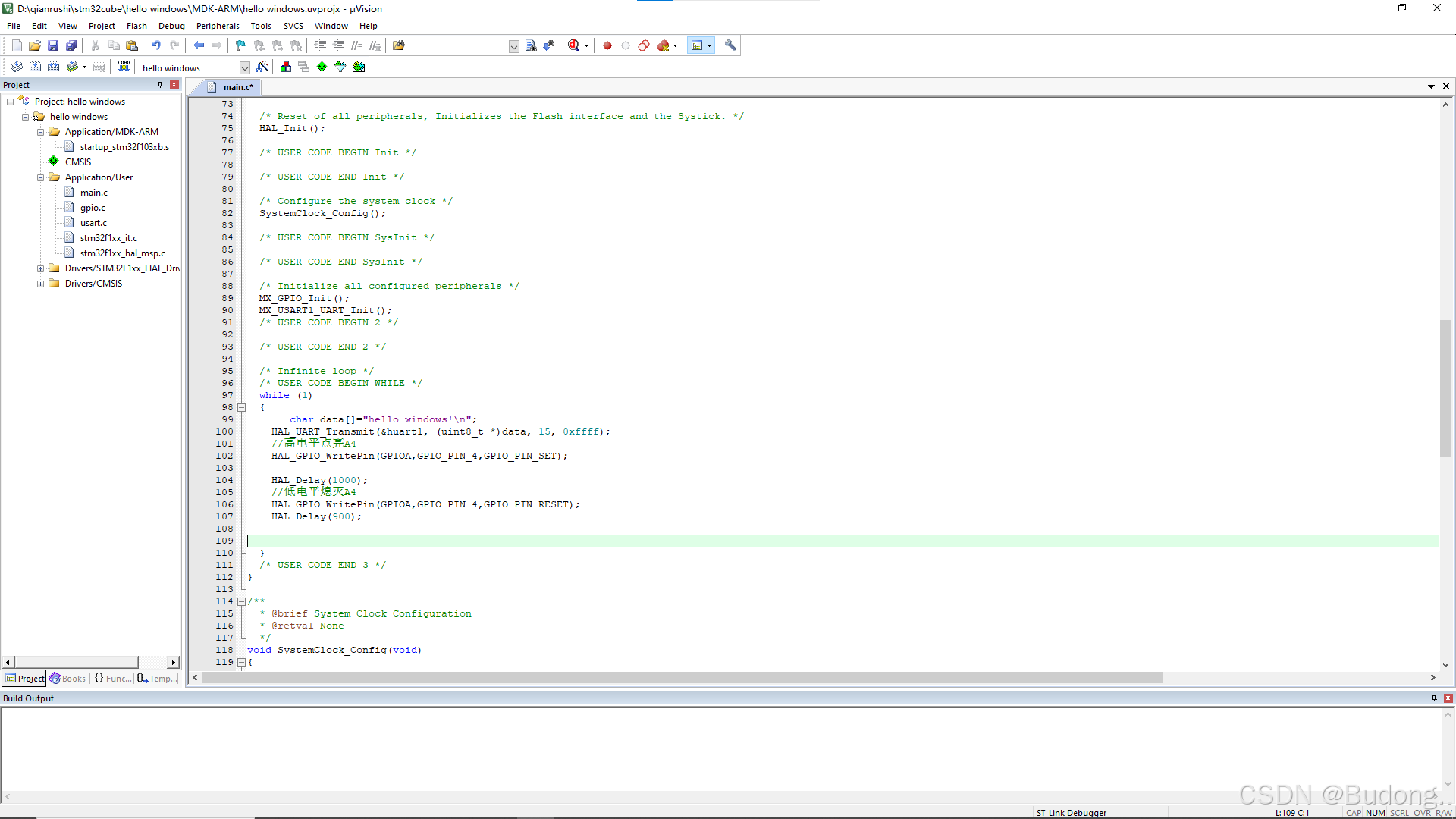This screenshot has width=1456, height=819.
Task: Disable all breakpoints icon
Action: coord(644,45)
